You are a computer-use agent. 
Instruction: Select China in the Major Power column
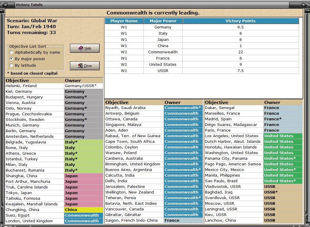pos(163,46)
